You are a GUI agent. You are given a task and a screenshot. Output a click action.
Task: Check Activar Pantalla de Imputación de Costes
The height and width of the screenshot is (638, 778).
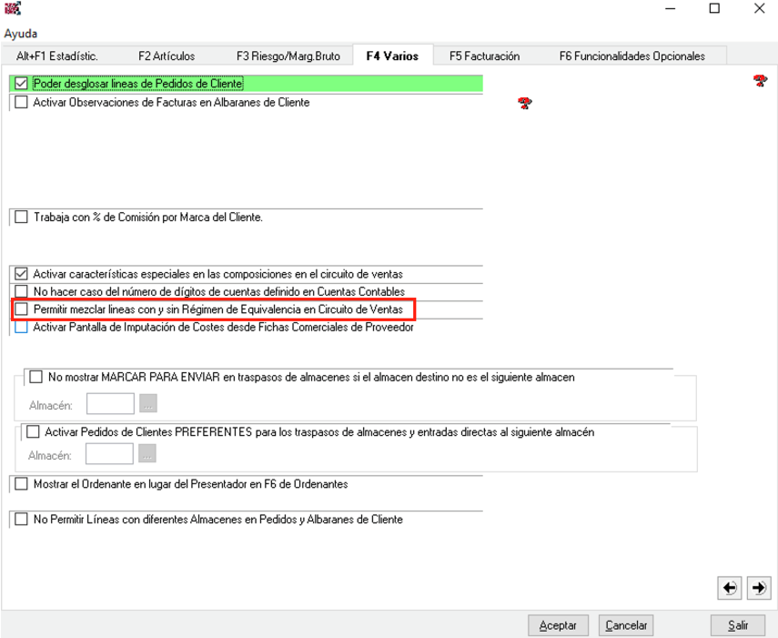pyautogui.click(x=21, y=327)
